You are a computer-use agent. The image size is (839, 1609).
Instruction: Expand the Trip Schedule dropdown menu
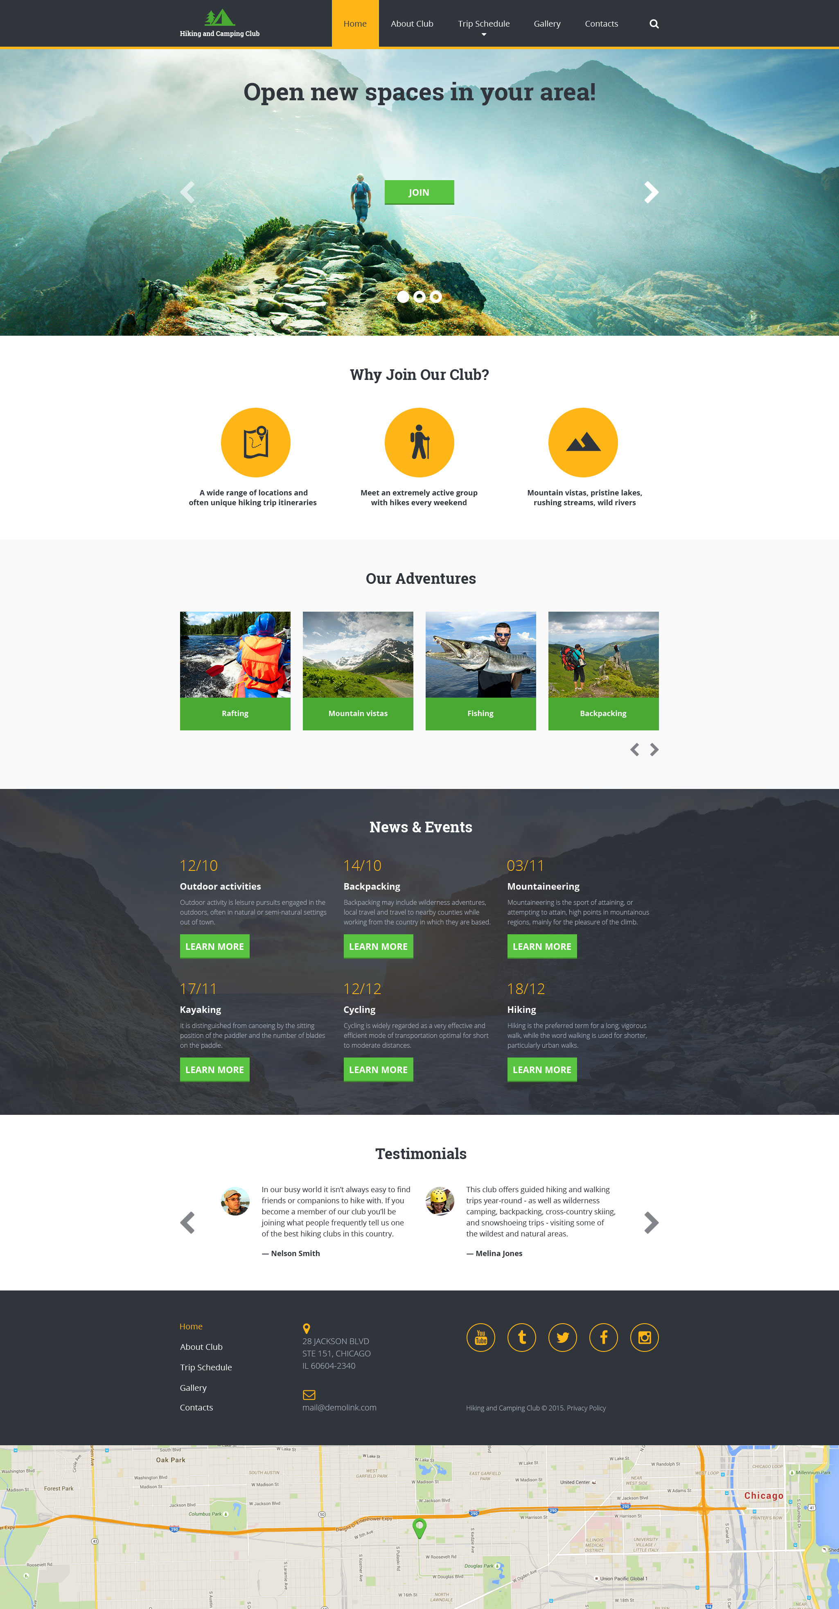pos(483,23)
